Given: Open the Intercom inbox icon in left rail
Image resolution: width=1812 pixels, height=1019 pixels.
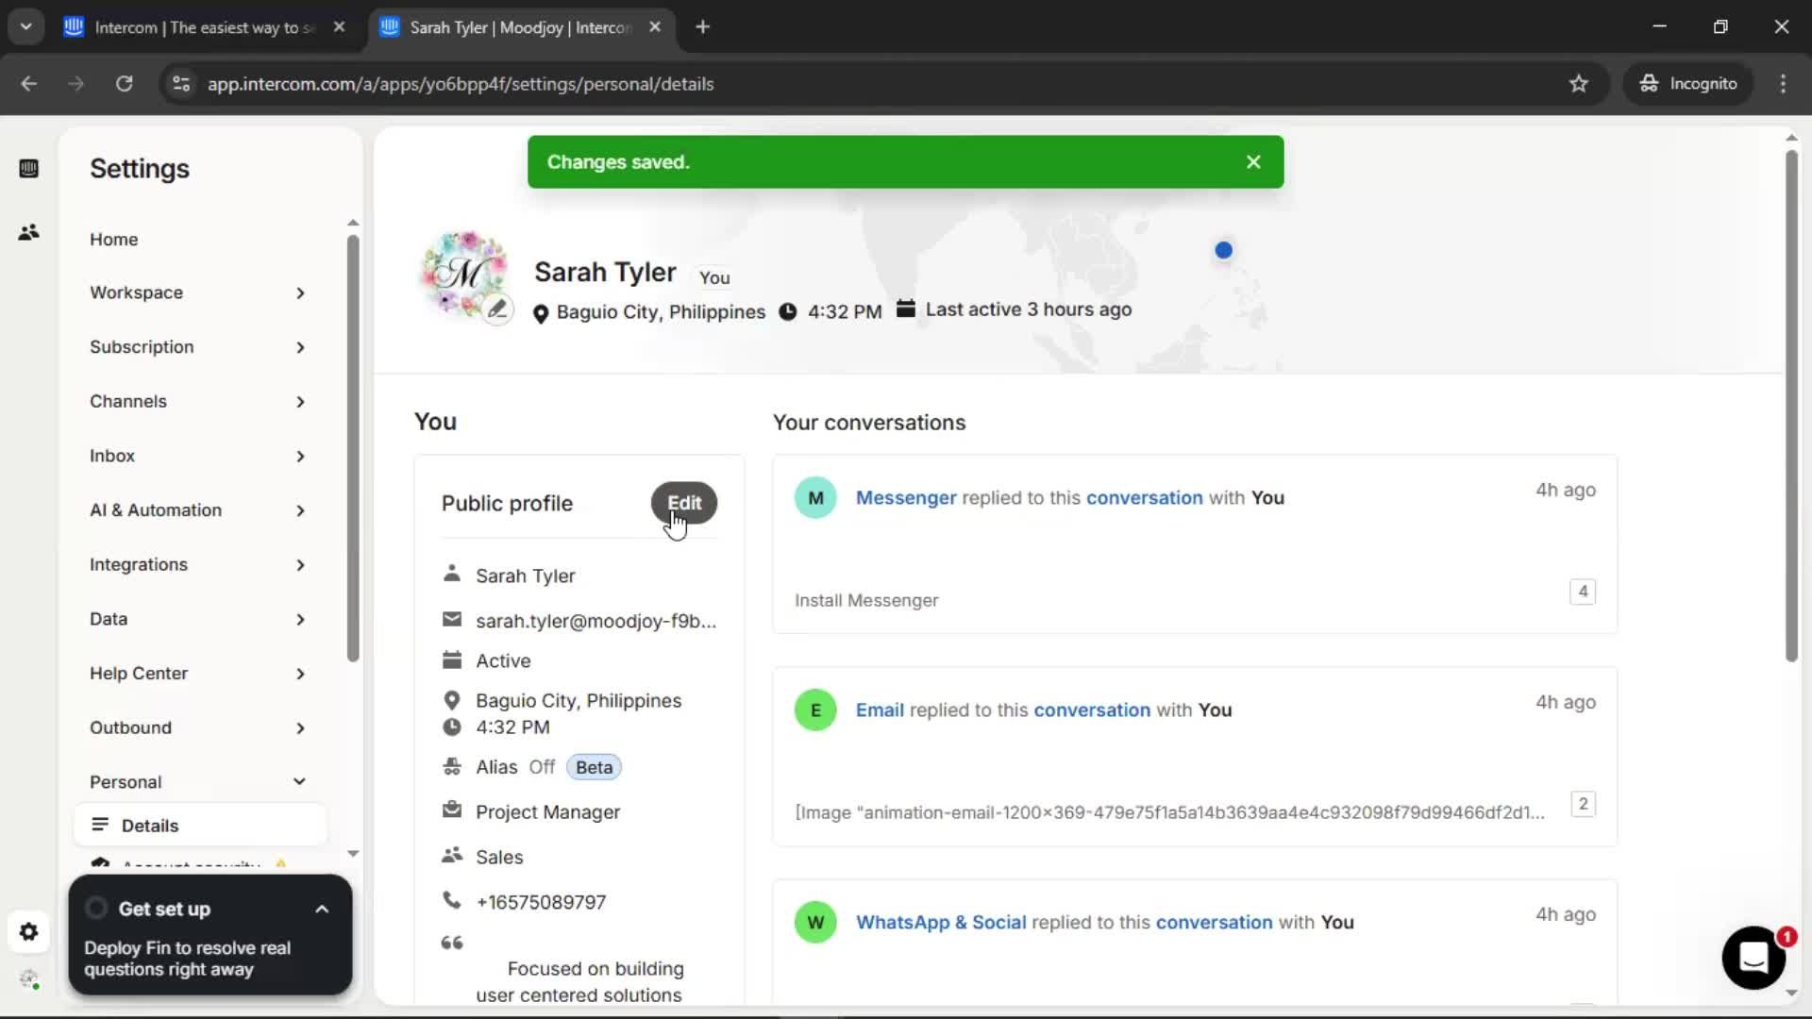Looking at the screenshot, I should tap(28, 169).
